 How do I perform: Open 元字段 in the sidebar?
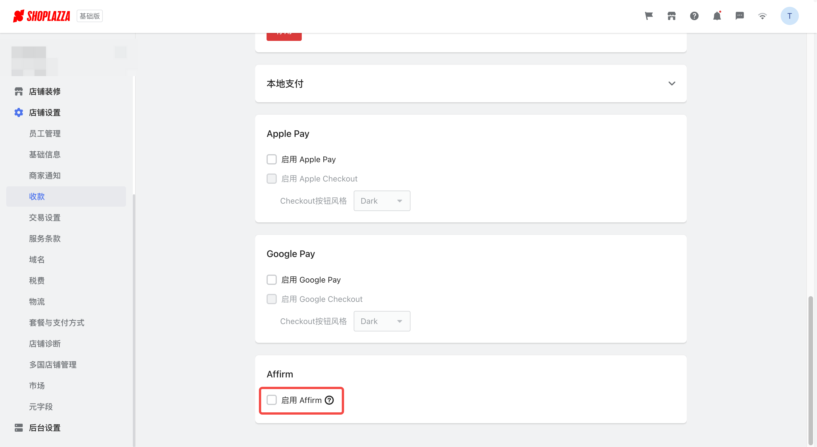pos(41,407)
